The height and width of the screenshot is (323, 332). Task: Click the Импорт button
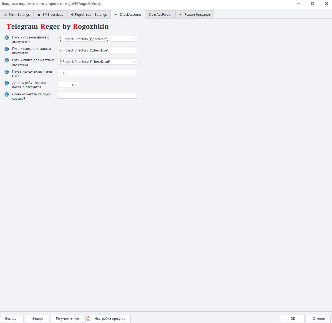pyautogui.click(x=38, y=318)
